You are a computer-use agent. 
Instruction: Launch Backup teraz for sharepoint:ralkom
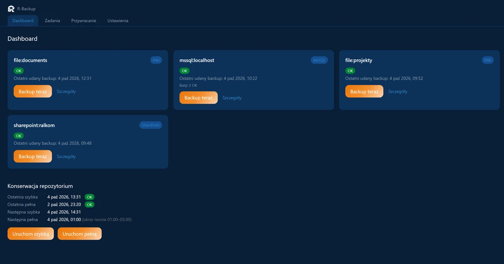(33, 156)
